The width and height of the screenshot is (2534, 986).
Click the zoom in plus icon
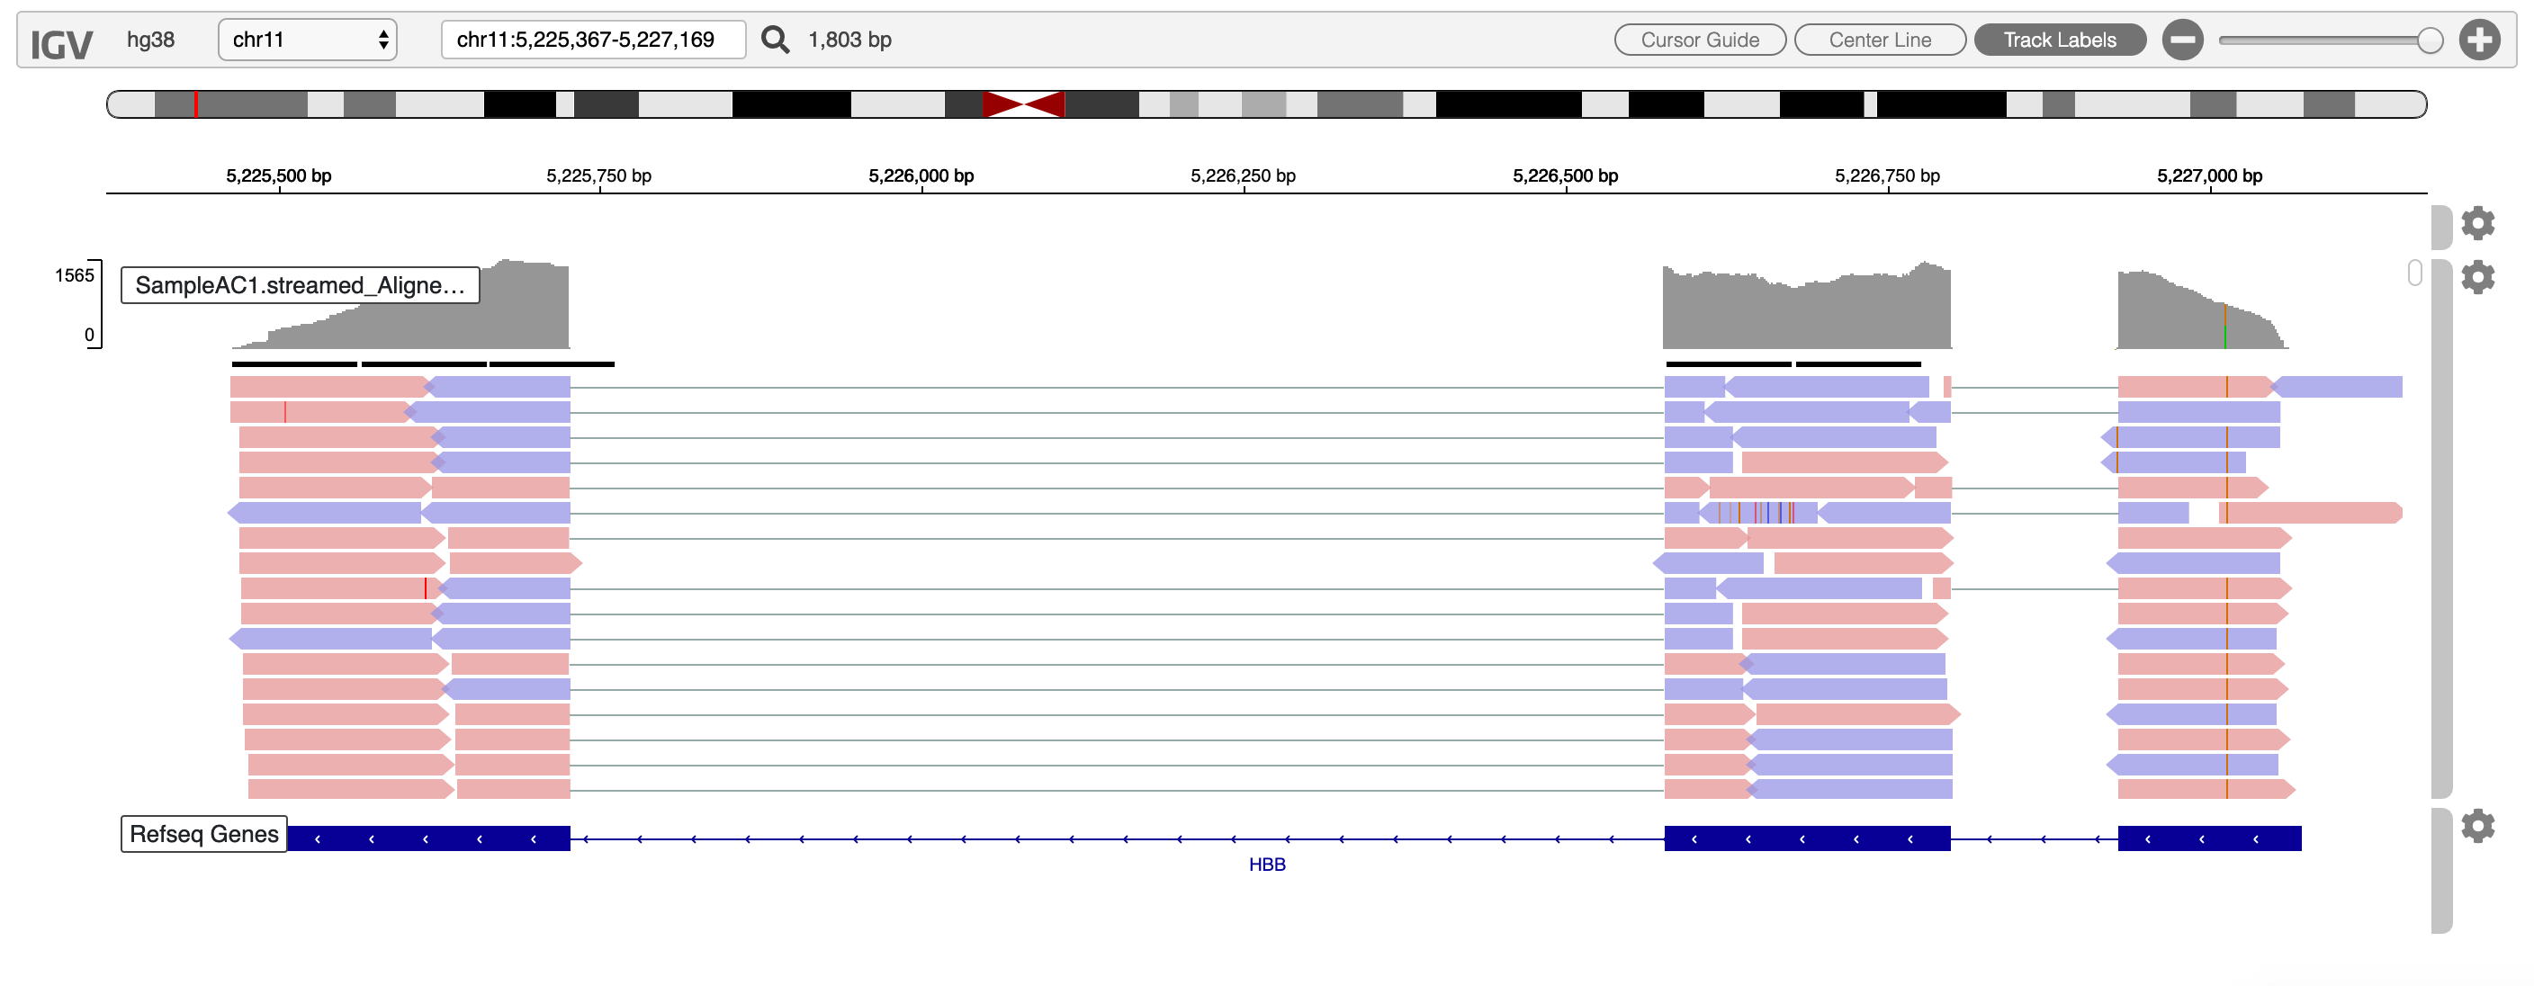[2479, 40]
